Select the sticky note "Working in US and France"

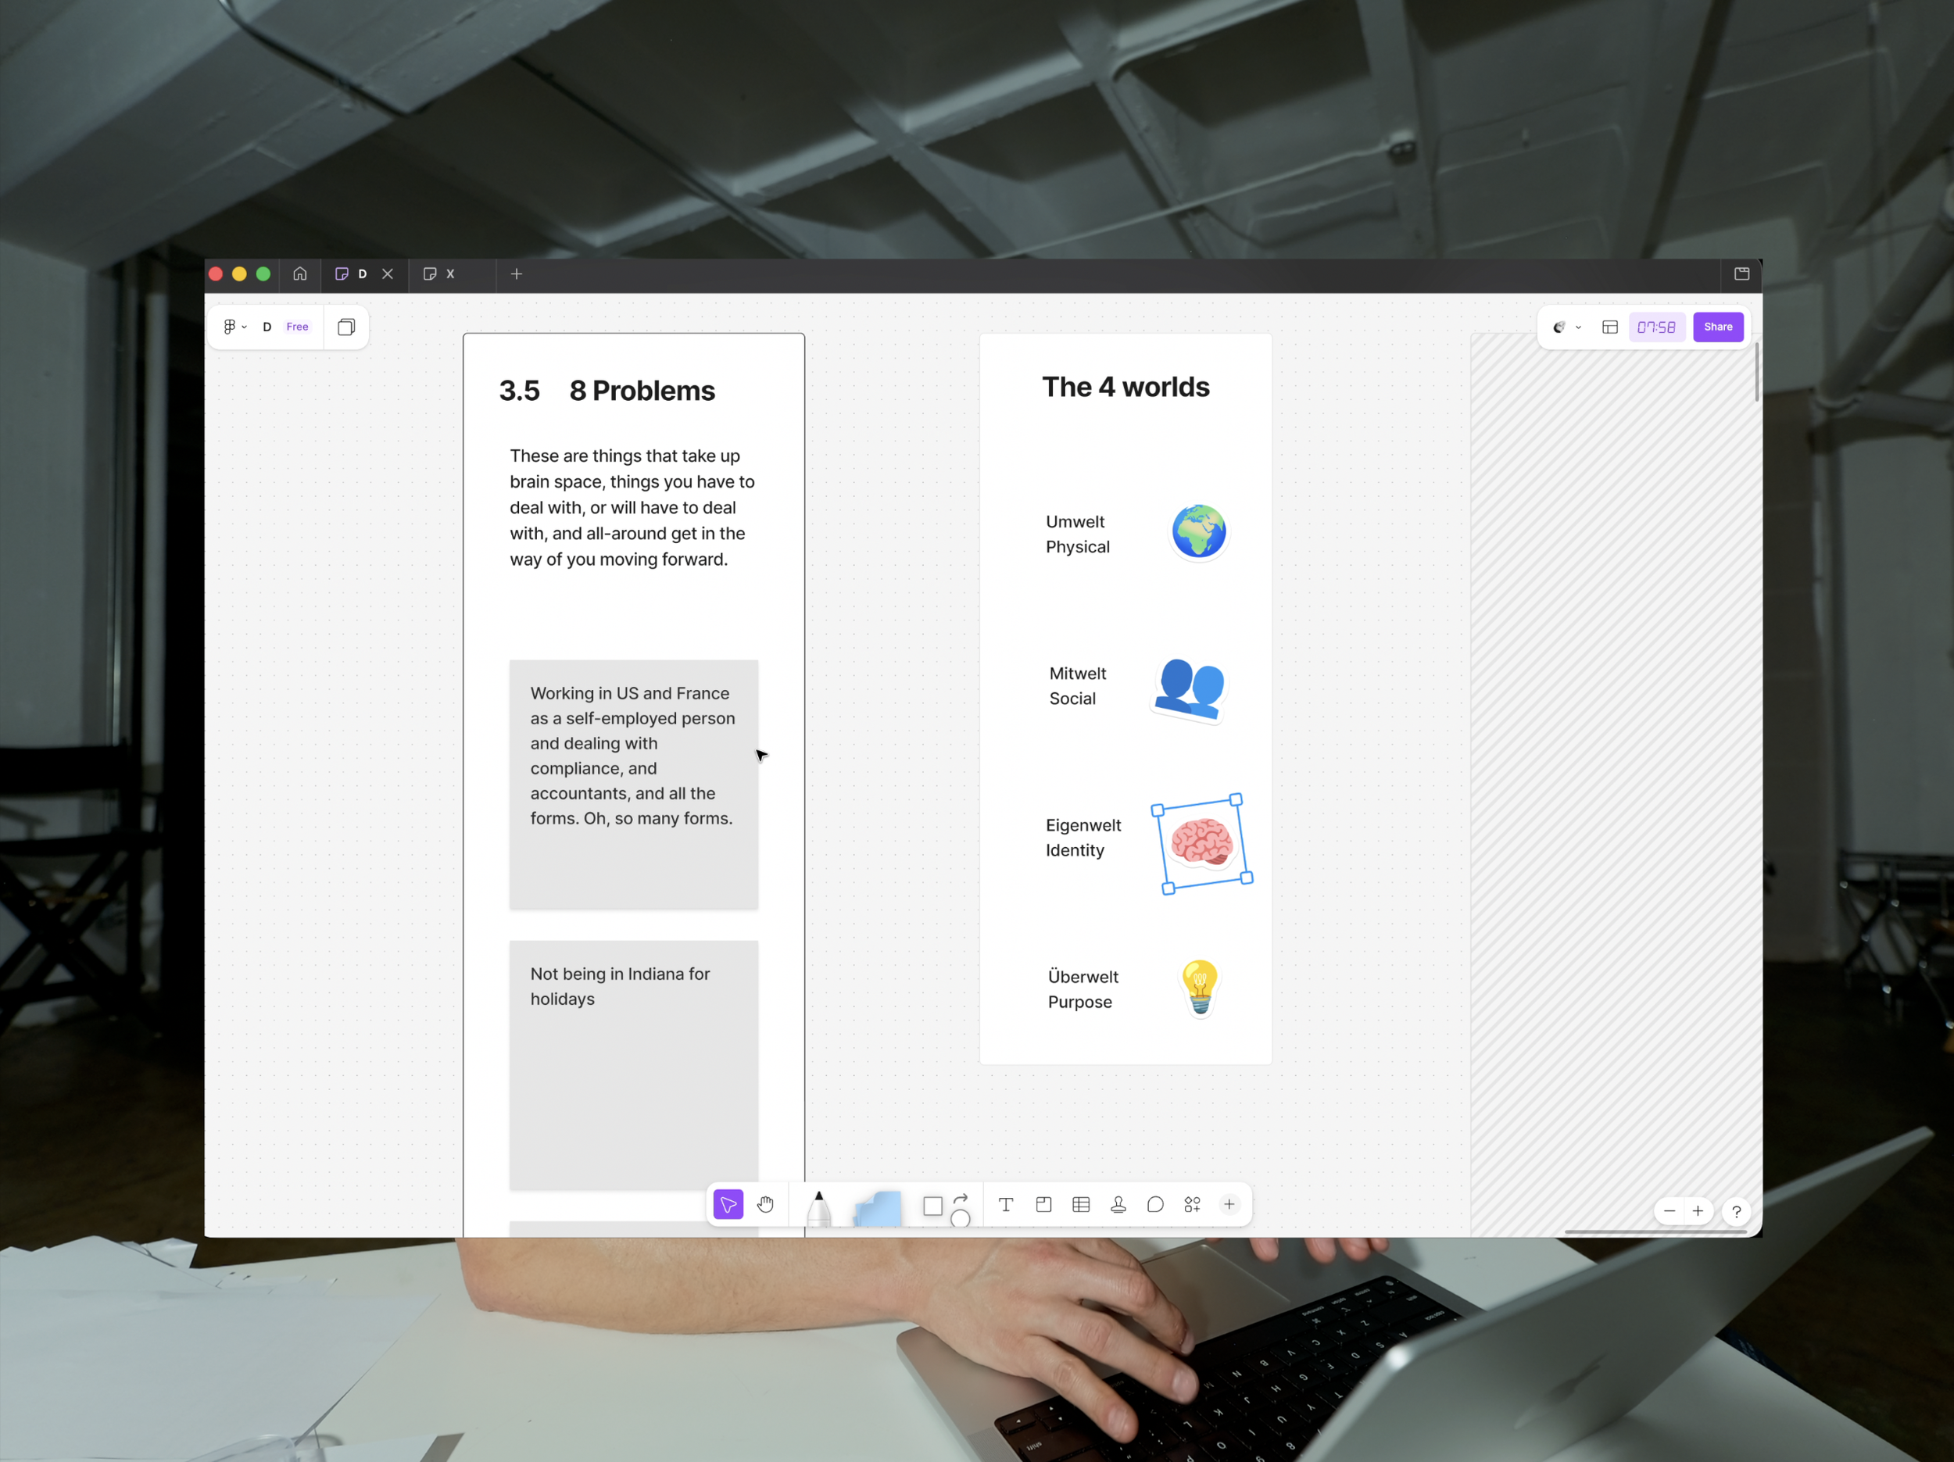633,785
